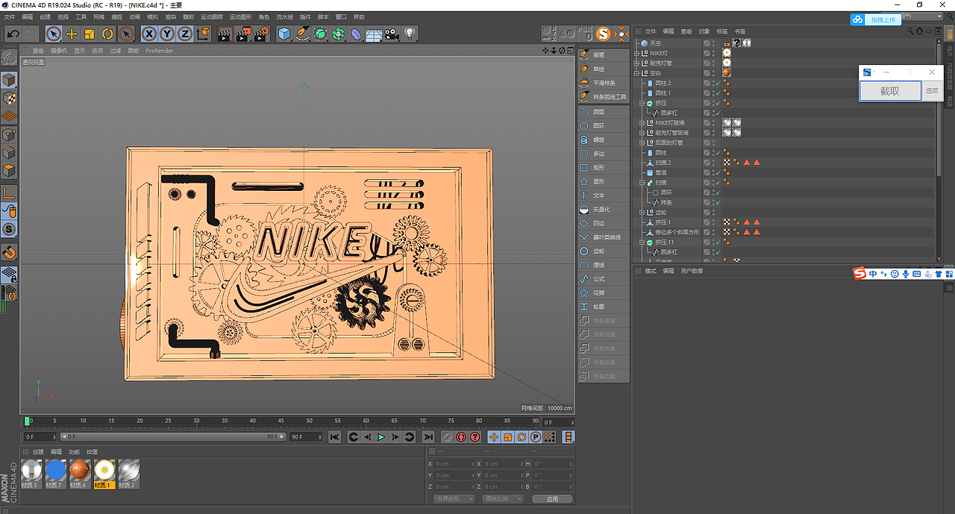Toggle visibility dots for 挤压.1

point(713,222)
